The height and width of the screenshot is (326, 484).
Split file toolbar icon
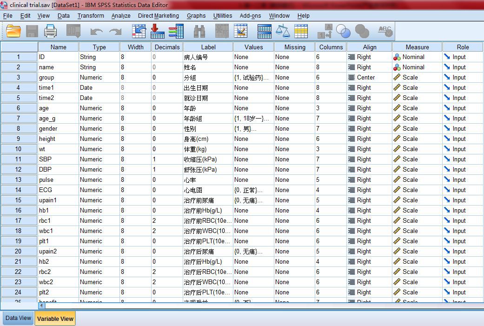[265, 31]
